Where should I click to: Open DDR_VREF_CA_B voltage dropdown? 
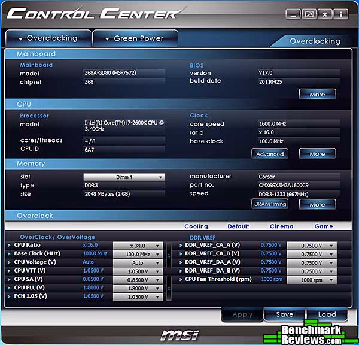tap(312, 254)
